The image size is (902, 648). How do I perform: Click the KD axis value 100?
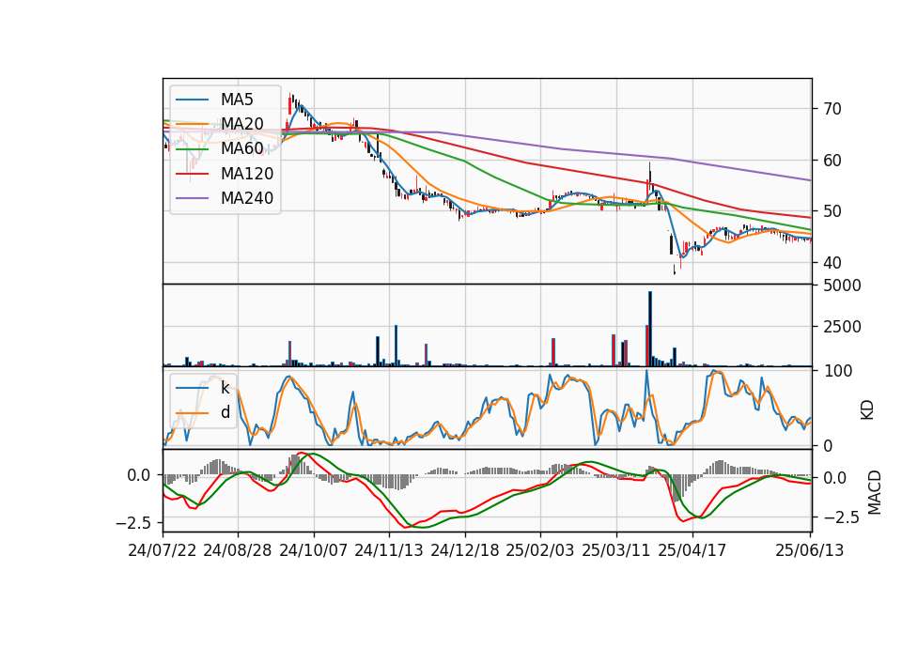click(837, 371)
